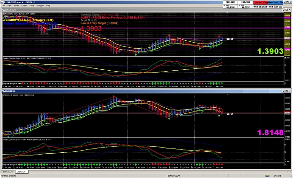
Task: Click the chart shift triangle on EURUSD chart
Action: (227, 13)
